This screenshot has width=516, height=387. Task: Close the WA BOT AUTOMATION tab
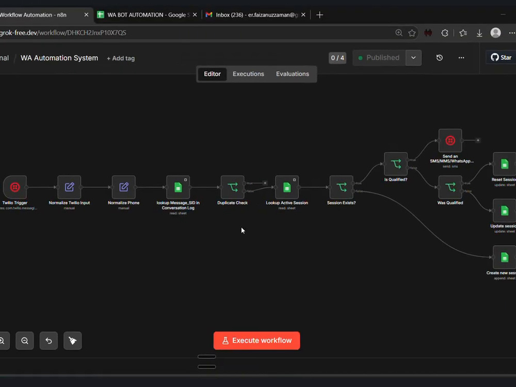click(195, 15)
